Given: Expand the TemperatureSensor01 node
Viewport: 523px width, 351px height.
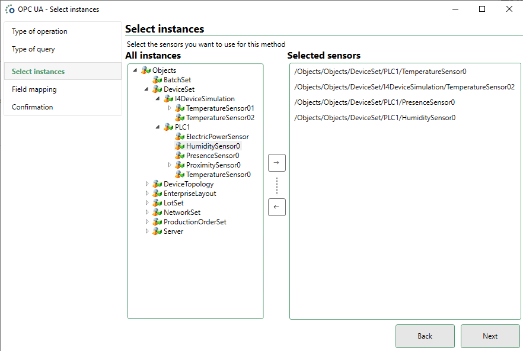Looking at the screenshot, I should point(170,108).
